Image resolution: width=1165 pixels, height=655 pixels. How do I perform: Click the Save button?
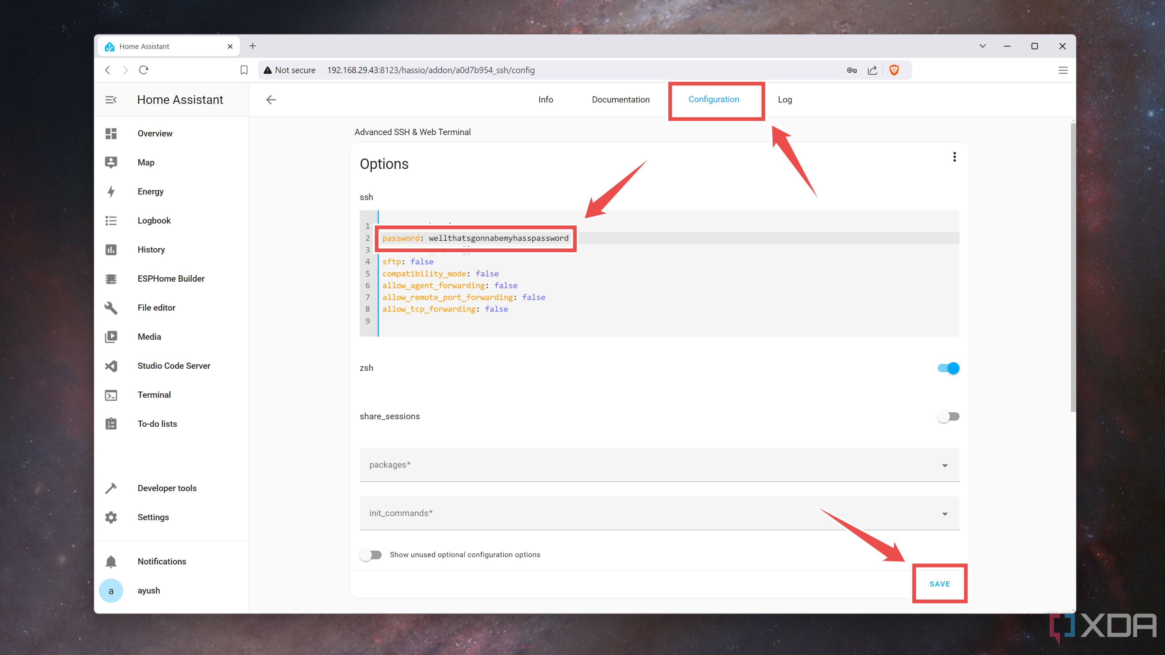tap(939, 584)
